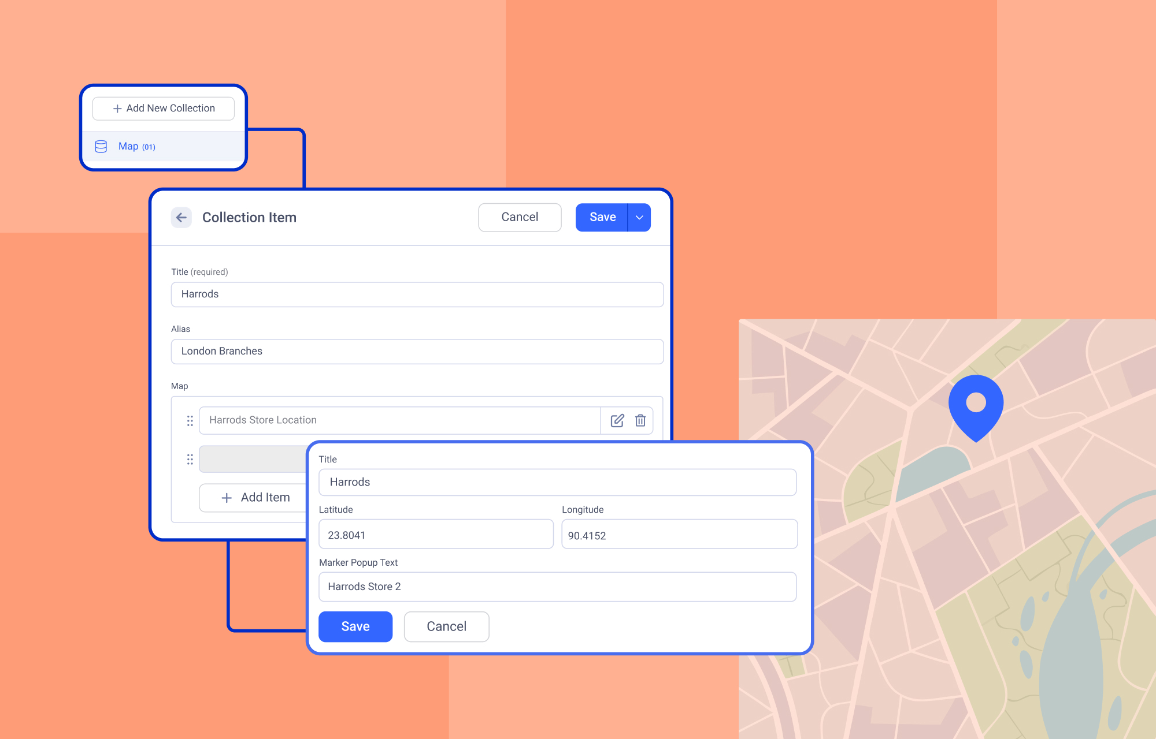Click the back arrow beside Collection Item
The image size is (1156, 739).
[x=181, y=218]
